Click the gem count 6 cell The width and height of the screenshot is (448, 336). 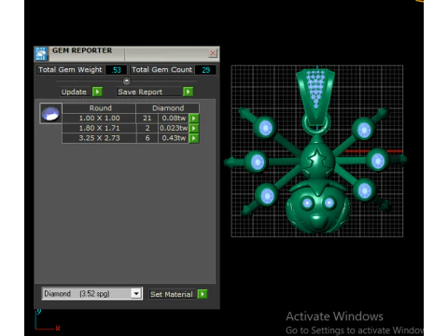(147, 138)
